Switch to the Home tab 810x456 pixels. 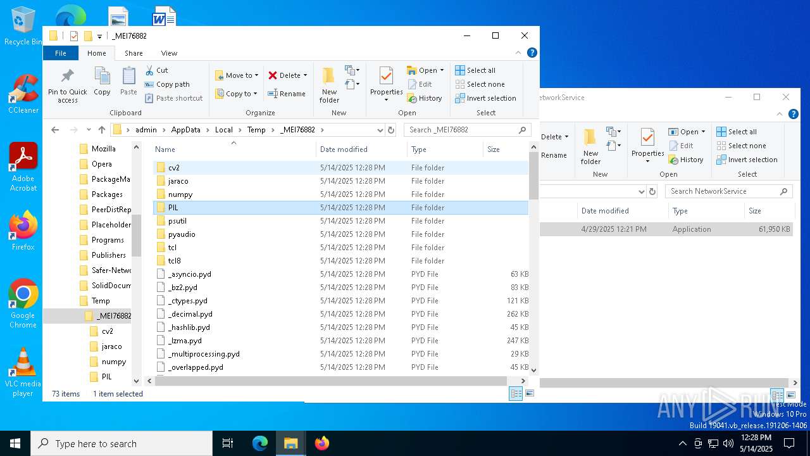pos(97,53)
